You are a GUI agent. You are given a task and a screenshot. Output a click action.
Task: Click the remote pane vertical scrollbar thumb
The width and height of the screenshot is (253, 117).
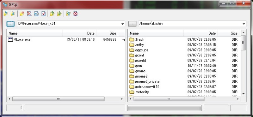click(243, 43)
